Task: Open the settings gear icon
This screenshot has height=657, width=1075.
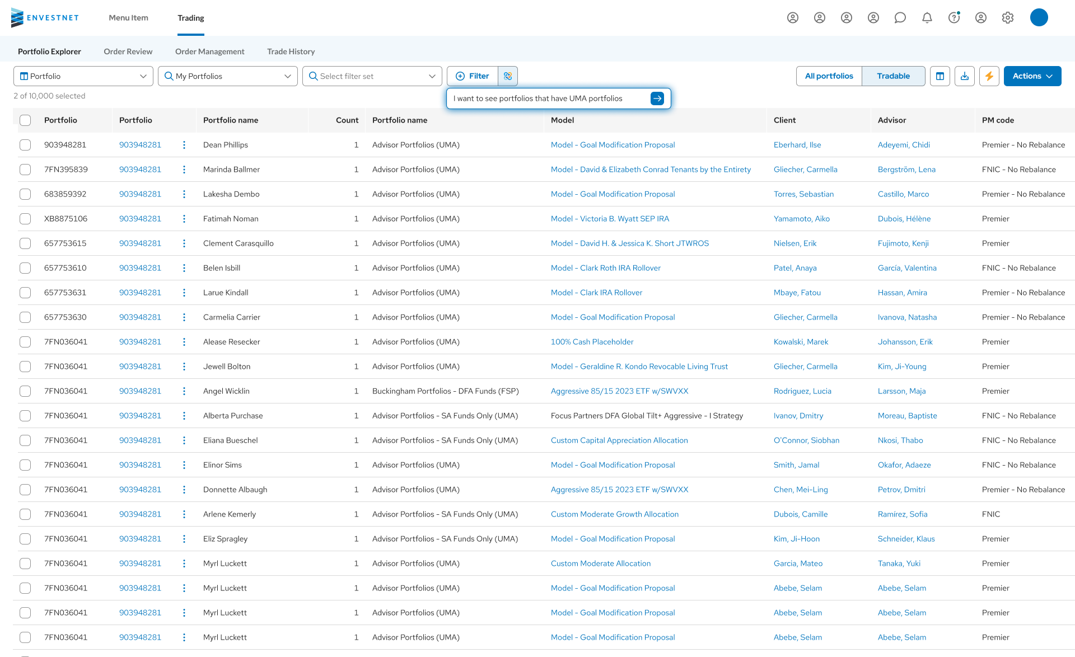Action: click(1008, 18)
